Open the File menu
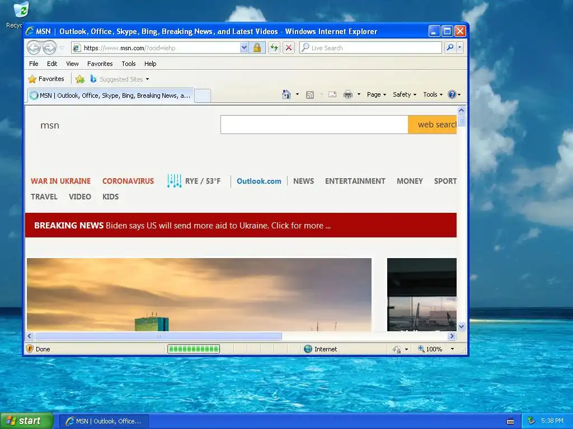Image resolution: width=573 pixels, height=429 pixels. click(x=34, y=64)
